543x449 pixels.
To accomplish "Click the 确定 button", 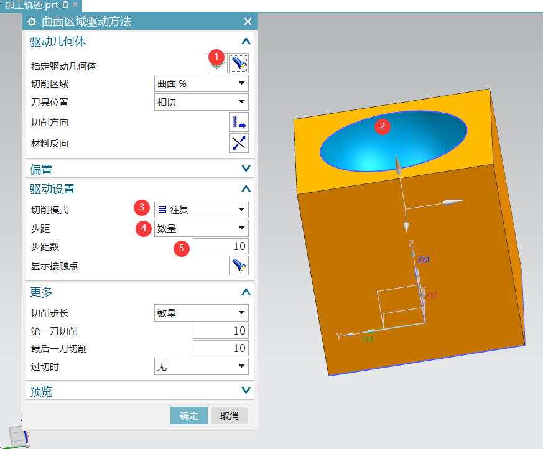I will point(189,415).
